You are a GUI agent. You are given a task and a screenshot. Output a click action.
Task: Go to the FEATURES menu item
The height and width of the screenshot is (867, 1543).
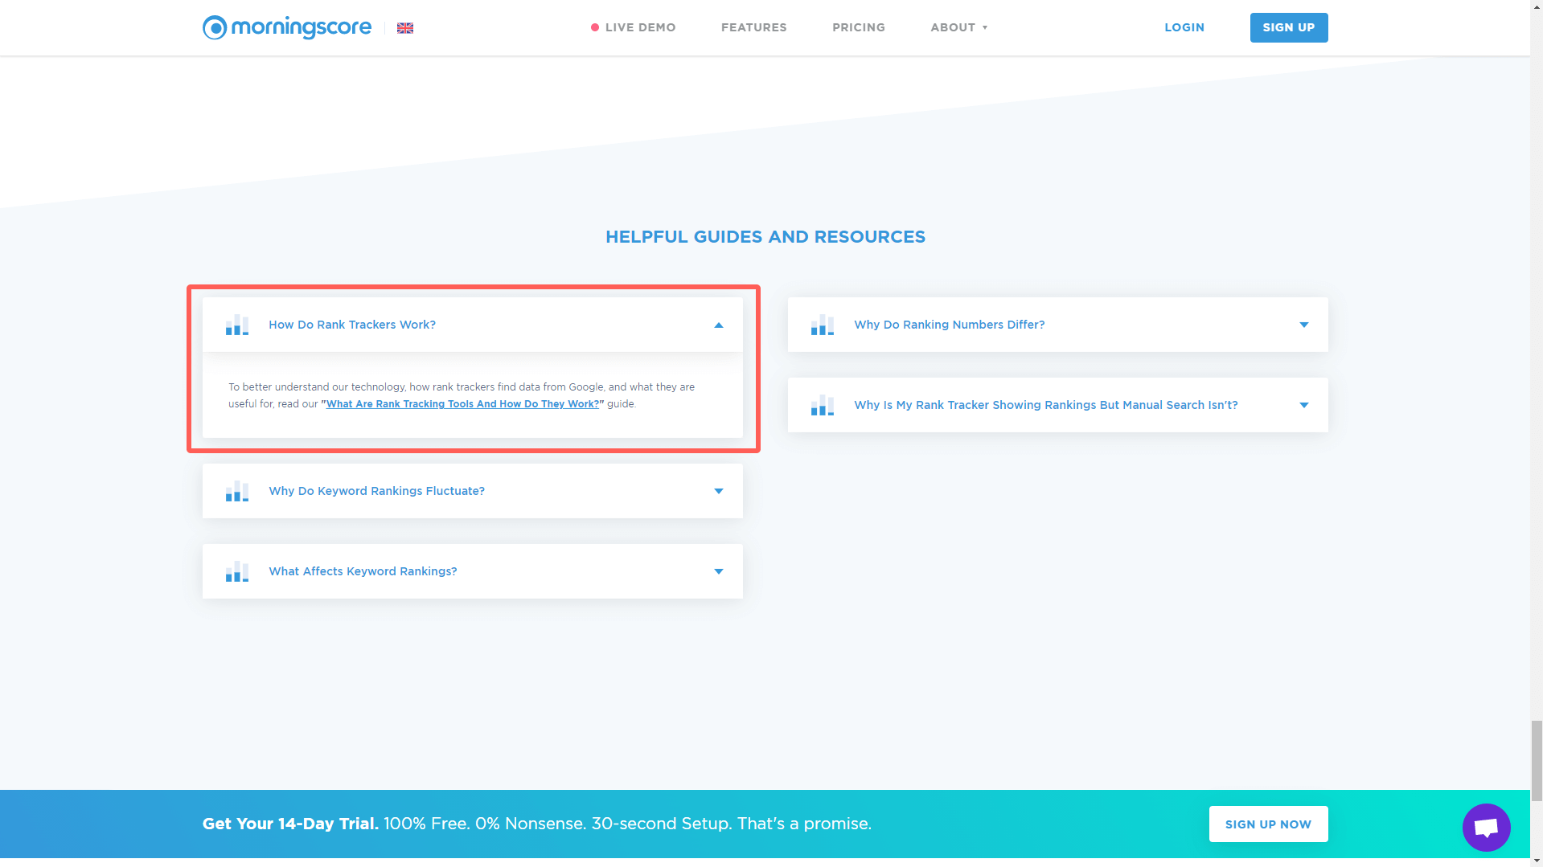coord(753,27)
